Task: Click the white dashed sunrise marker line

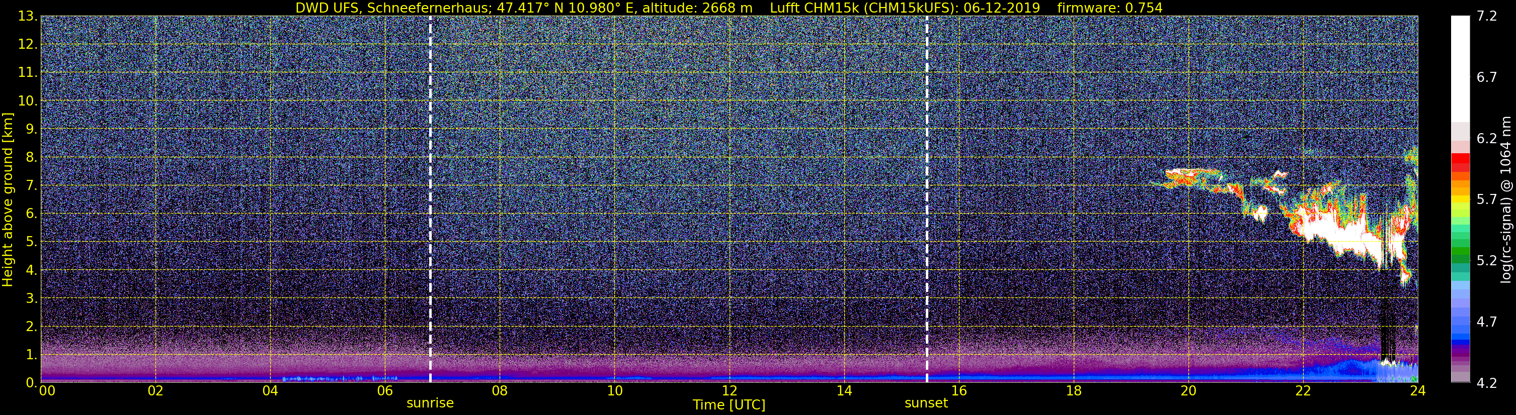Action: tap(430, 199)
